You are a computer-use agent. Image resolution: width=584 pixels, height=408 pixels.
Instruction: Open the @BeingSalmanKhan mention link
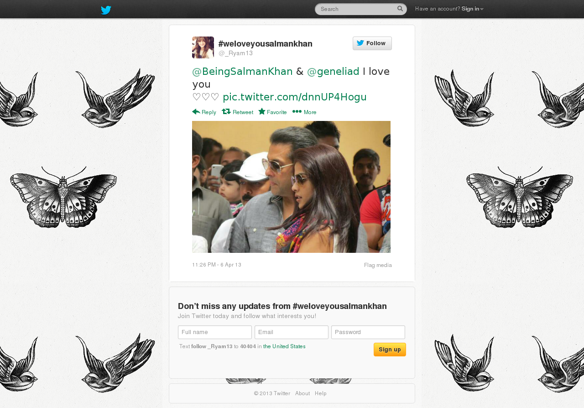242,72
